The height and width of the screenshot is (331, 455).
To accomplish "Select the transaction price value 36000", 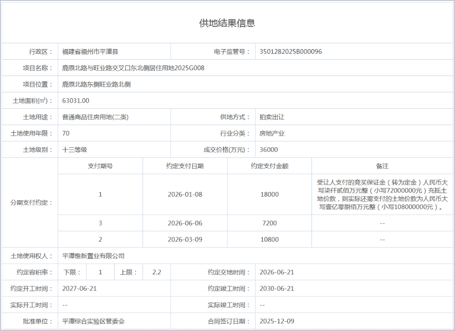I will 269,150.
